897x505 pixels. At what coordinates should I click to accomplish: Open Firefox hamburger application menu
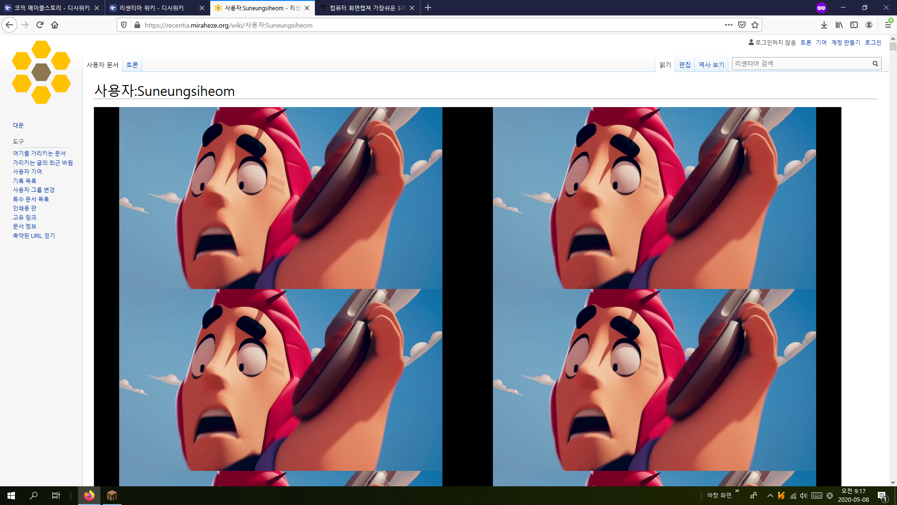[888, 25]
